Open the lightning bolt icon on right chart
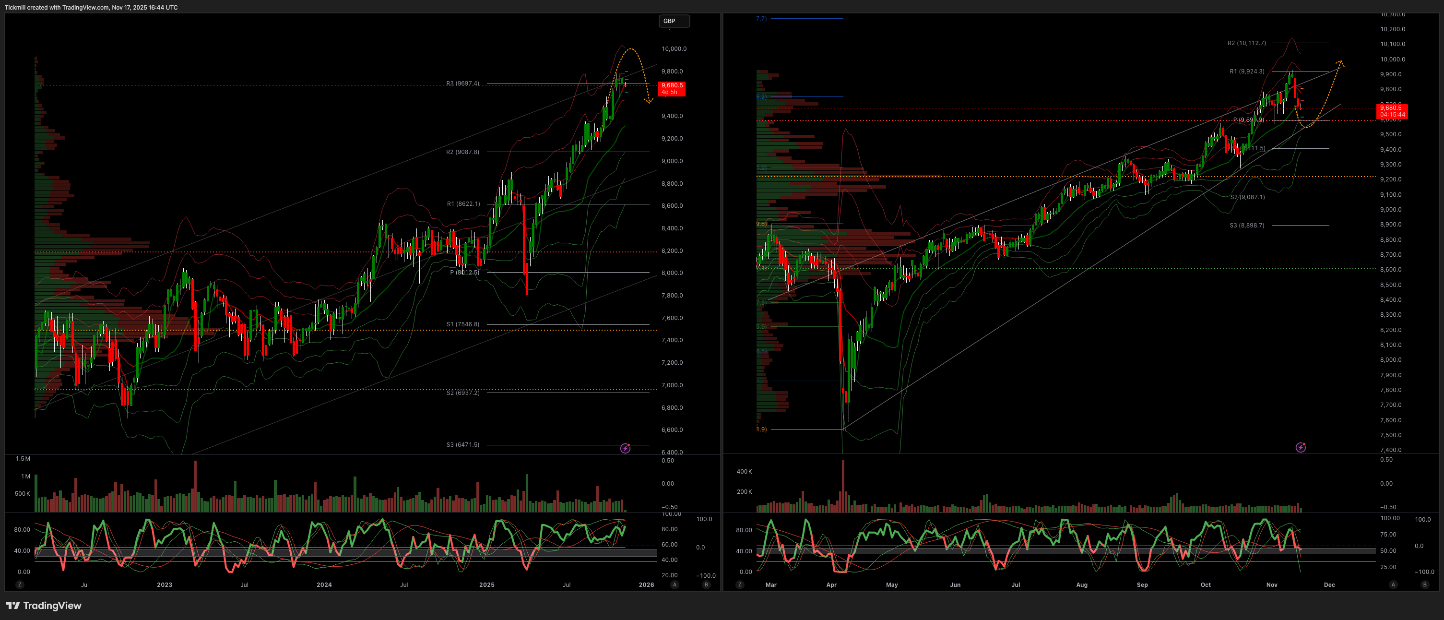Screen dimensions: 1444x620 [1301, 447]
